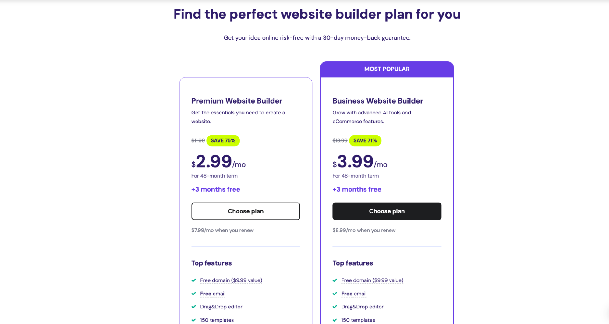Click the checkmark beside 150 templates in Business plan

click(x=335, y=320)
